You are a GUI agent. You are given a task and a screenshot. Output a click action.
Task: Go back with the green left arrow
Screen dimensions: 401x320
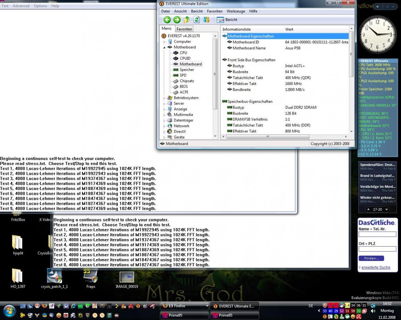coord(167,20)
